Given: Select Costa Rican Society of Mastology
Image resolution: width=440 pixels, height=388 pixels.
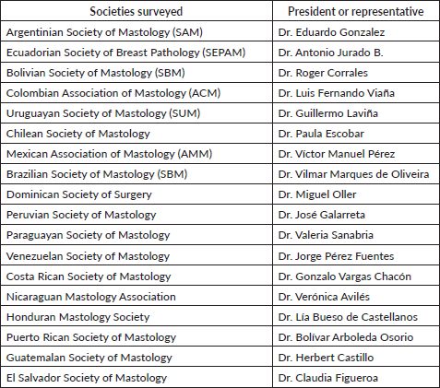Looking at the screenshot, I should coord(89,276).
